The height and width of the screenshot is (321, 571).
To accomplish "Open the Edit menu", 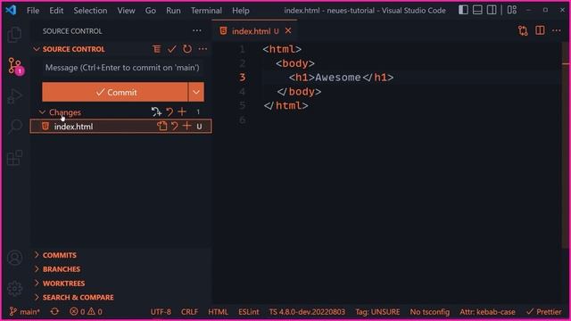I will 56,10.
